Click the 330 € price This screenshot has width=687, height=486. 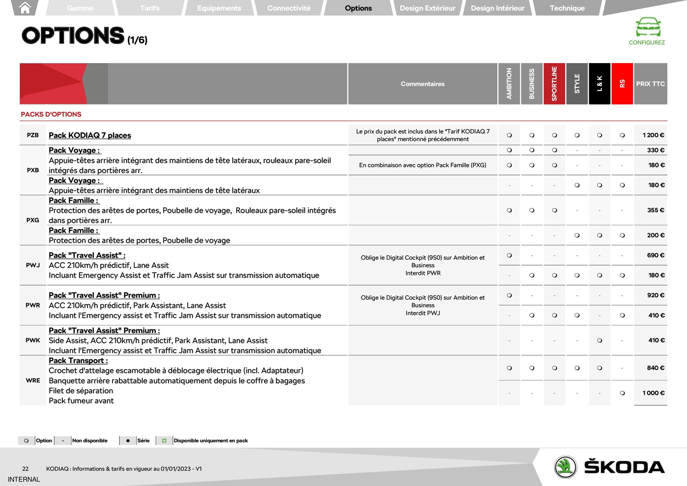pos(656,150)
